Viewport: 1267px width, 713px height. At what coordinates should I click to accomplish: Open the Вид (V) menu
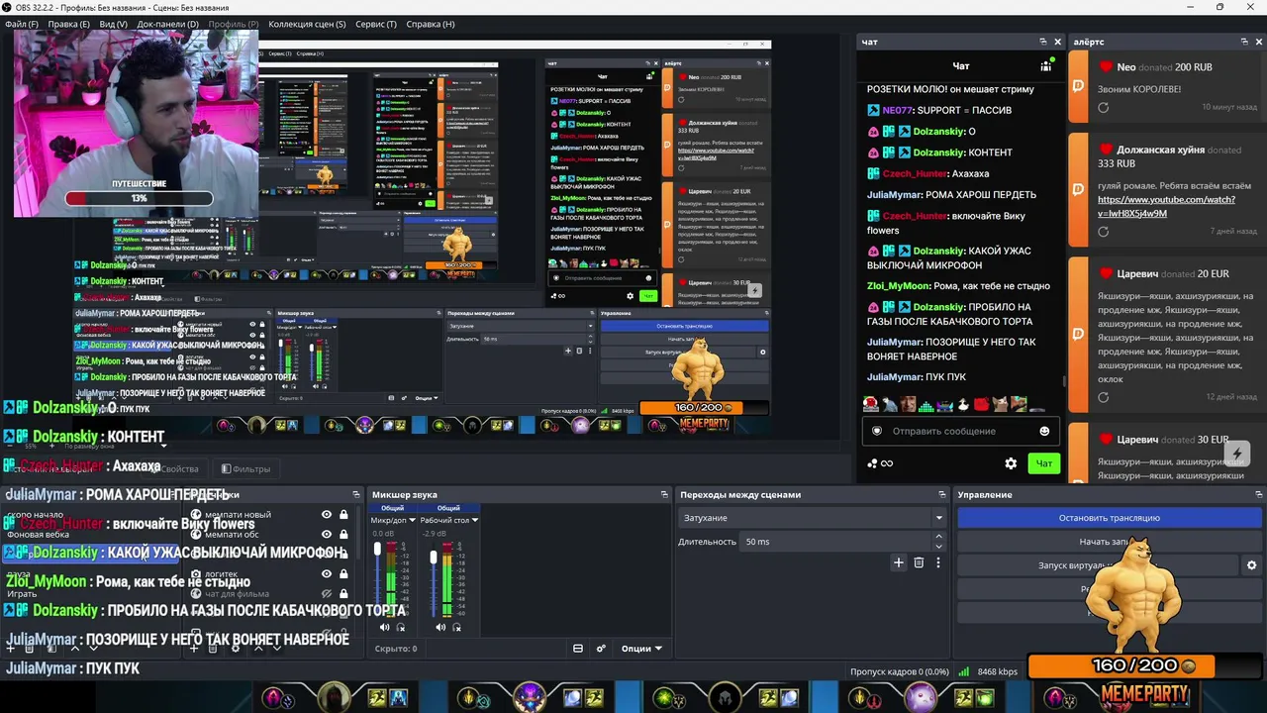(114, 24)
